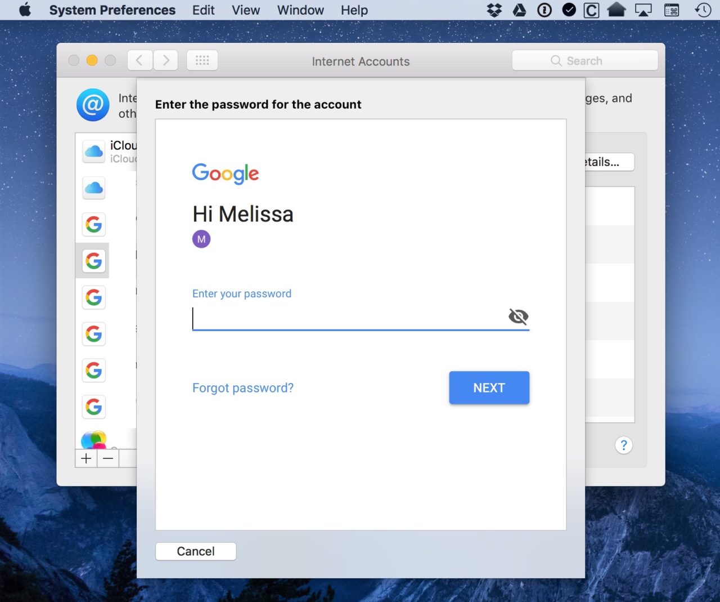Select the first iCloud account in the list
Screen dimensions: 720x602
click(106, 151)
